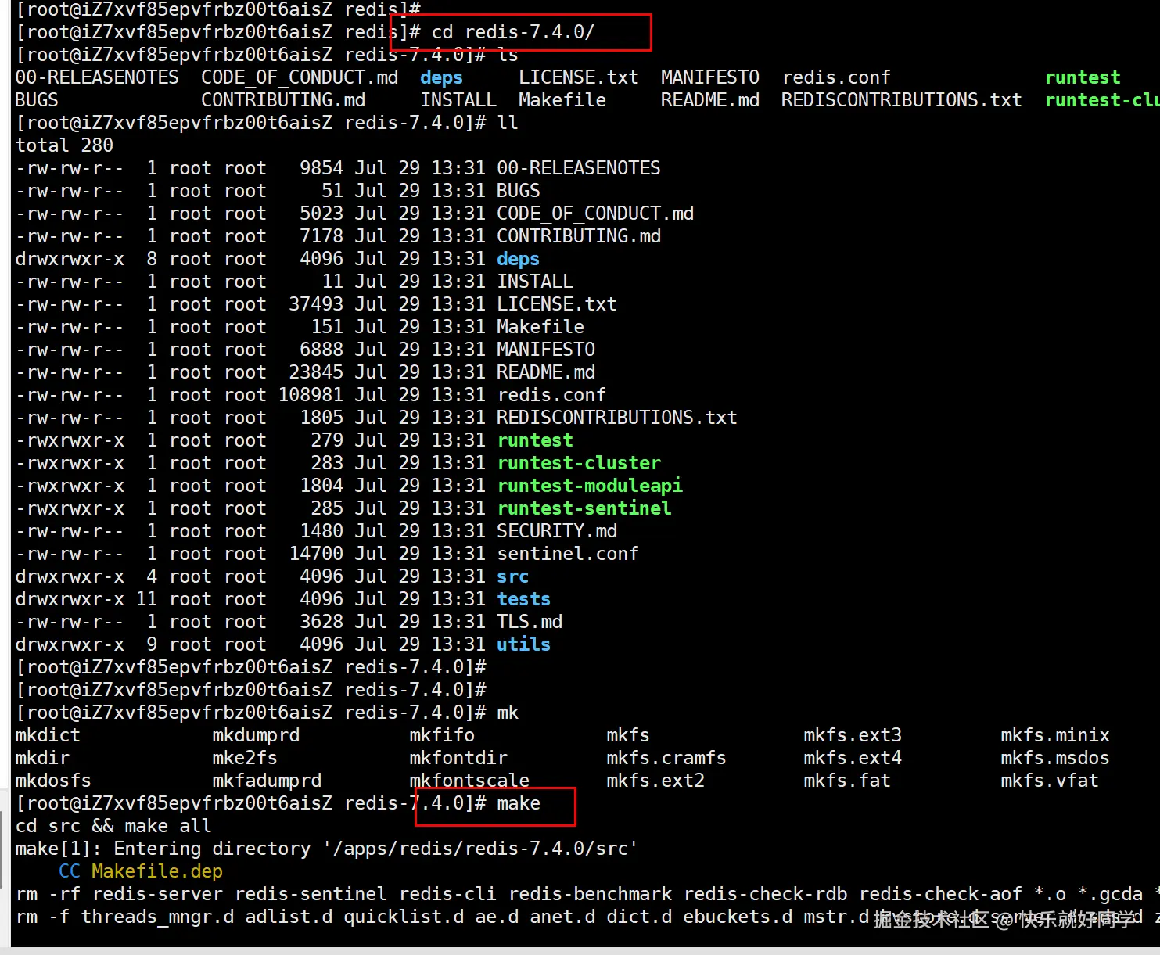Select 'mke2fs' completion suggestion
1160x955 pixels.
[245, 758]
